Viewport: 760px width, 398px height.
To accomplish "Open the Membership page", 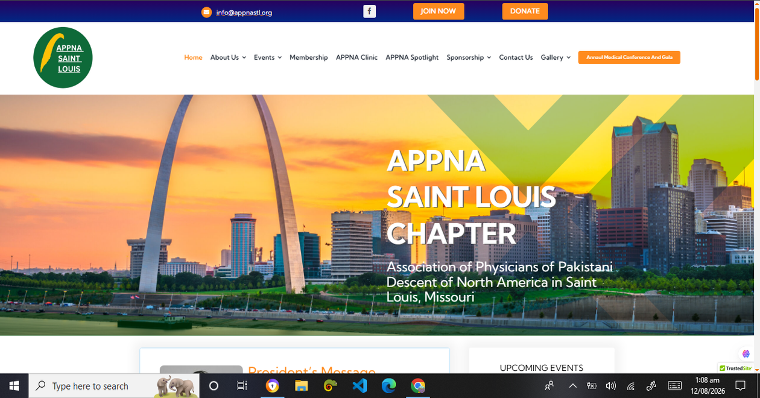I will tap(308, 57).
